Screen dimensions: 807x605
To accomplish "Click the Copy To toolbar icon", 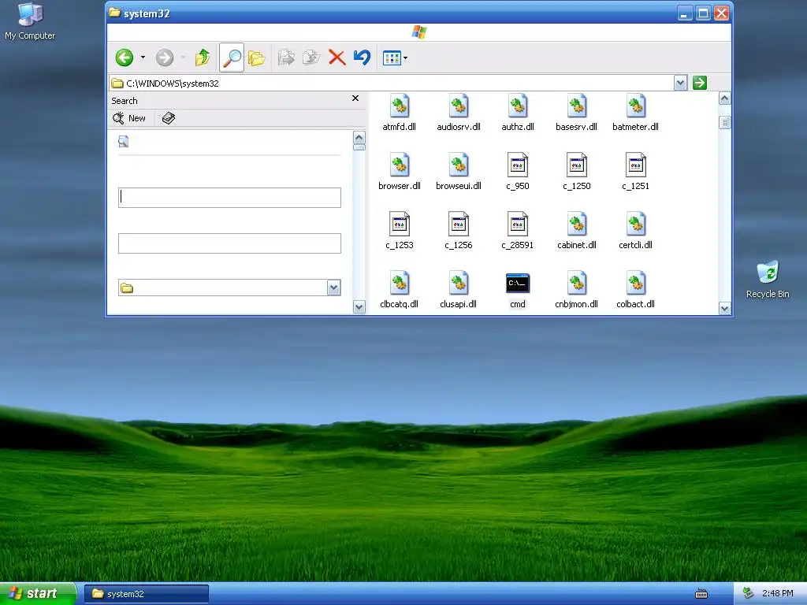I will click(311, 58).
